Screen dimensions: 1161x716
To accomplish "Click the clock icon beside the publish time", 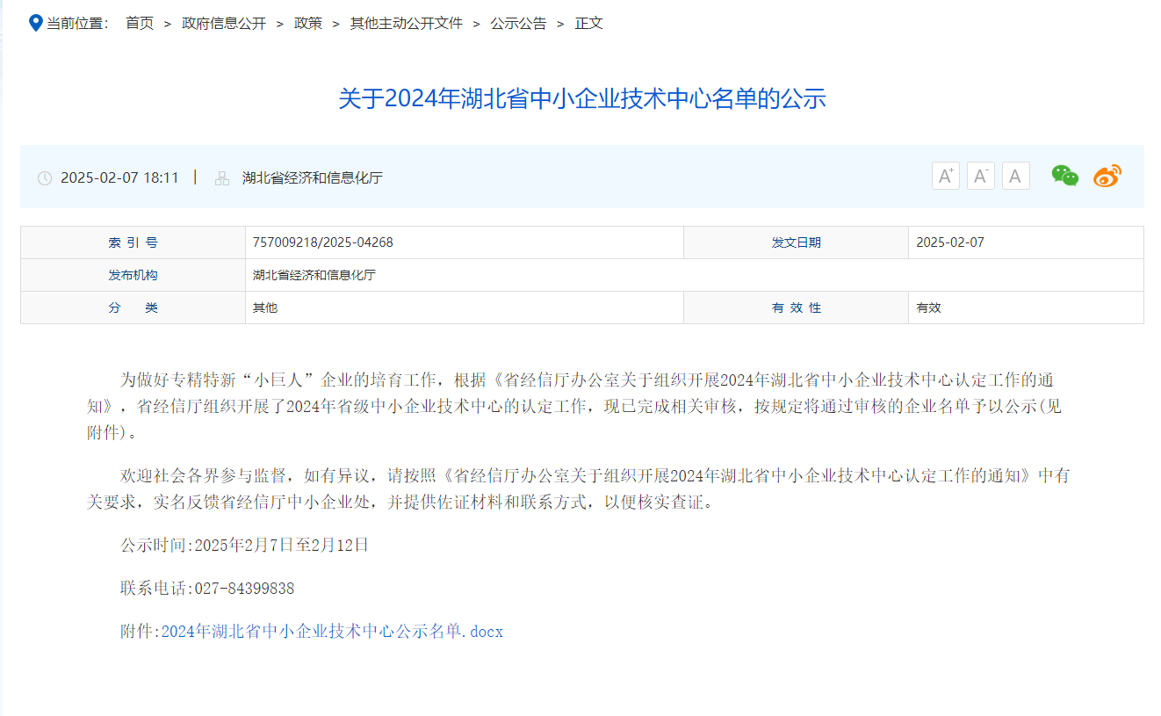I will [46, 177].
